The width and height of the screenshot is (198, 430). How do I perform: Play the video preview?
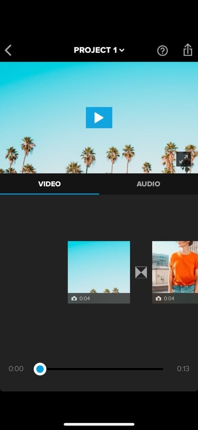(x=99, y=118)
